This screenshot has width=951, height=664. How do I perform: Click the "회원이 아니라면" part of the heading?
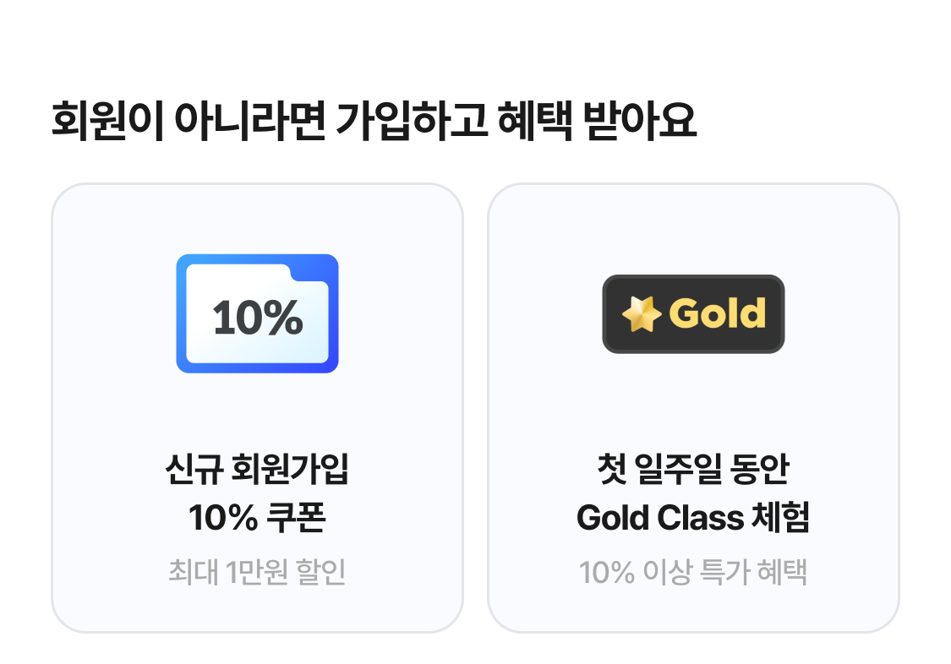click(x=188, y=122)
